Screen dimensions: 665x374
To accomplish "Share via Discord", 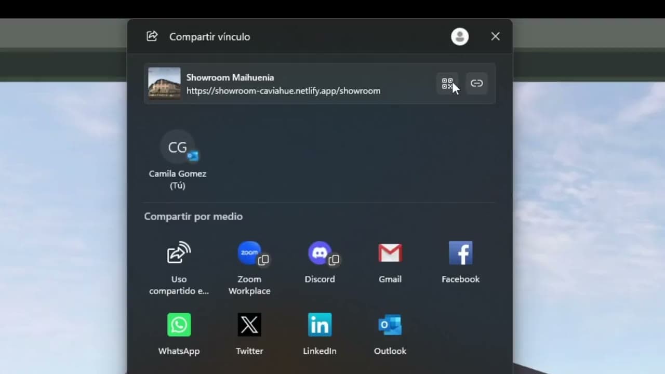I will point(320,262).
